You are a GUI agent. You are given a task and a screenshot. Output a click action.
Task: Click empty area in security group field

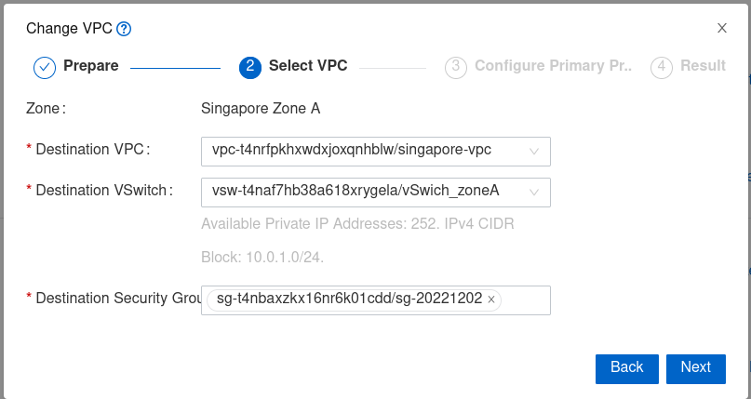click(x=526, y=300)
